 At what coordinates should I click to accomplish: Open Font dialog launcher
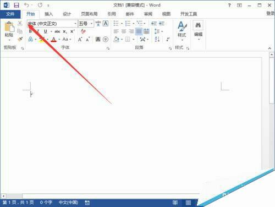tap(108, 48)
